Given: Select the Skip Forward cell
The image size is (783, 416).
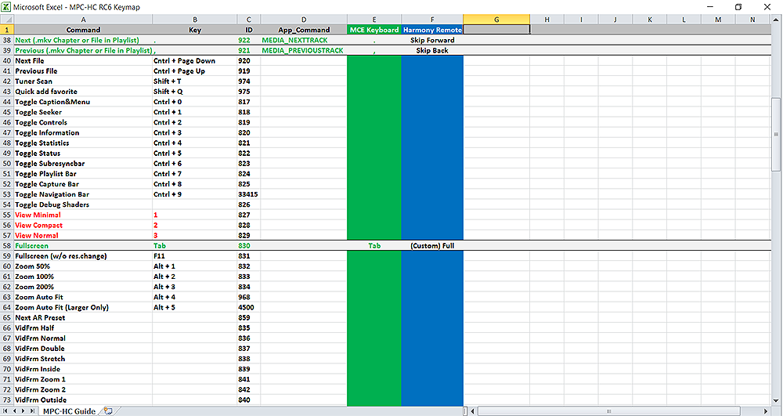Looking at the screenshot, I should click(432, 40).
